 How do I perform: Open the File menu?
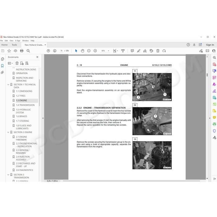point(2,41)
